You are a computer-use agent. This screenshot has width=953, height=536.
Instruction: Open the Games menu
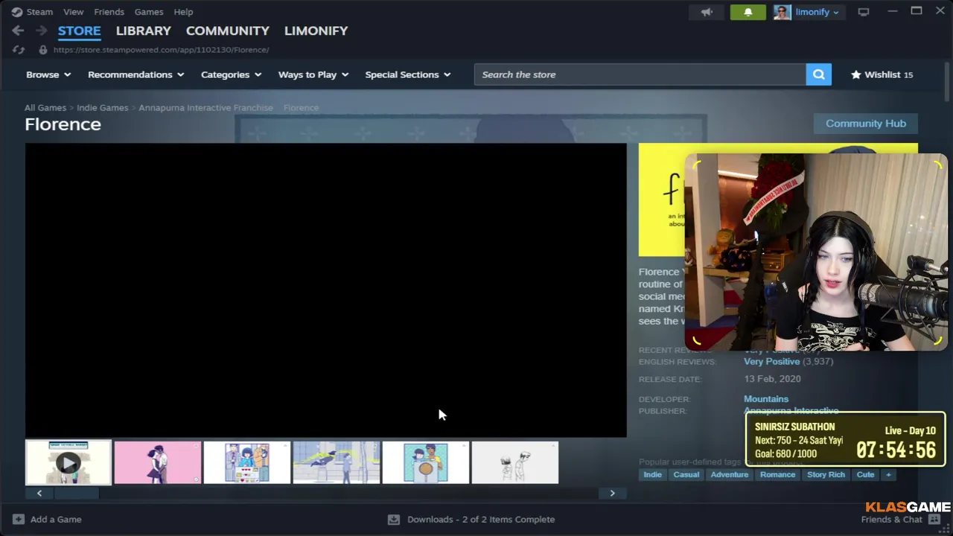pos(149,12)
